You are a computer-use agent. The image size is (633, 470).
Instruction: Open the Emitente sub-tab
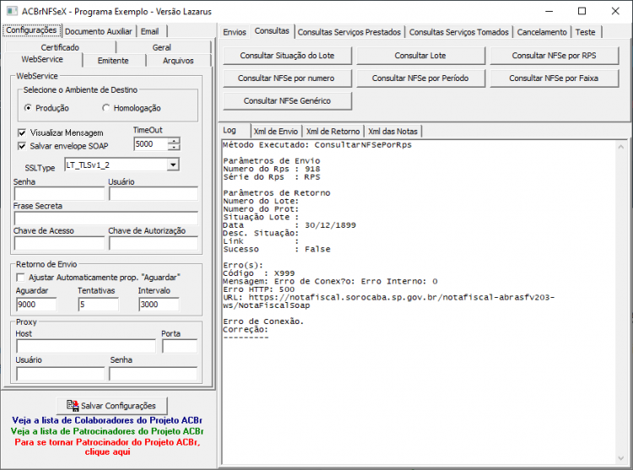pyautogui.click(x=113, y=61)
